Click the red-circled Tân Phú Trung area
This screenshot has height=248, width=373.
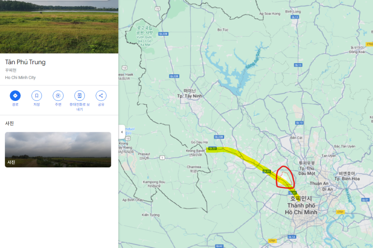point(285,177)
